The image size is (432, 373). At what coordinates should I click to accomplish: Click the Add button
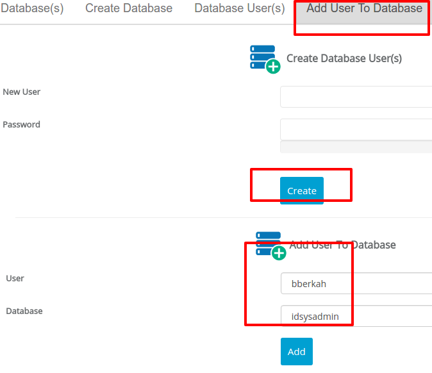297,351
